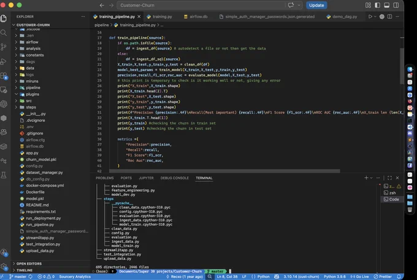The width and height of the screenshot is (417, 280).
Task: Open notifications bell in status bar
Action: pyautogui.click(x=399, y=276)
